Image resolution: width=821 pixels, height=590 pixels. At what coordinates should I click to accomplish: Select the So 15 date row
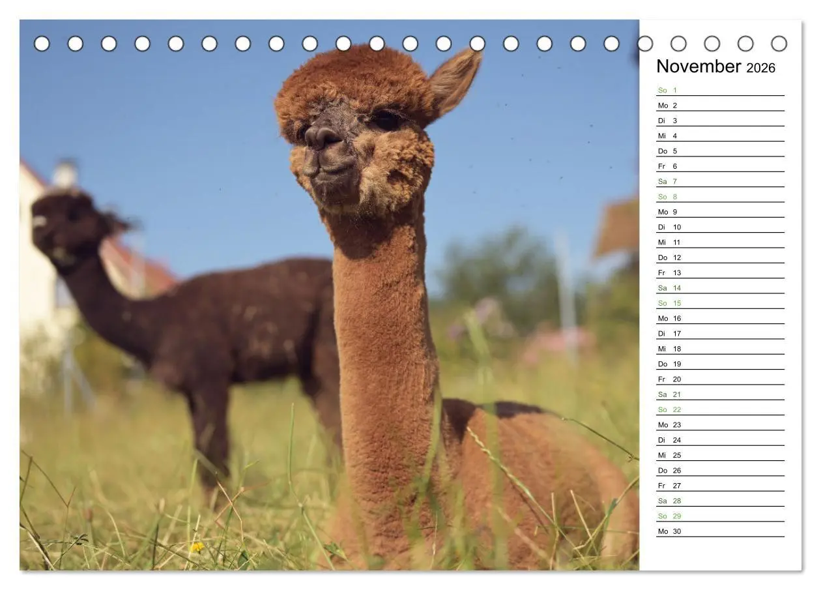[x=720, y=303]
